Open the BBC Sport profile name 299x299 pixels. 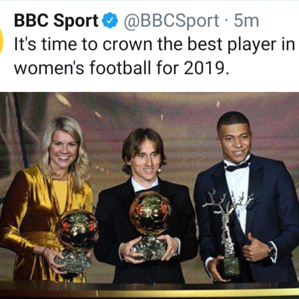tap(56, 21)
